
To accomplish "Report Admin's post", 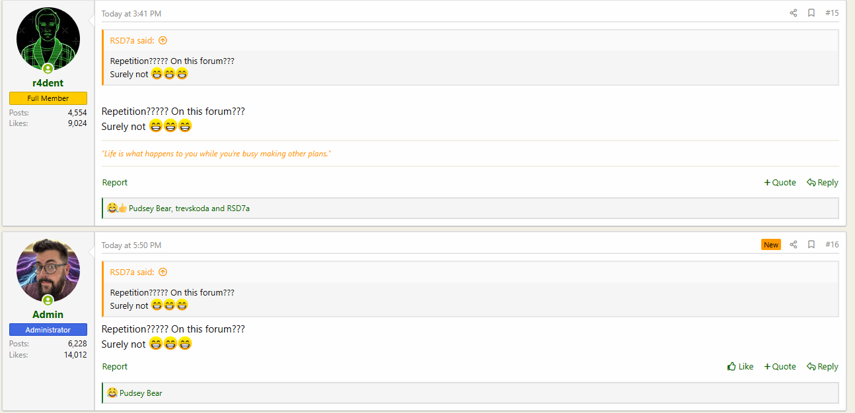I will (x=115, y=367).
